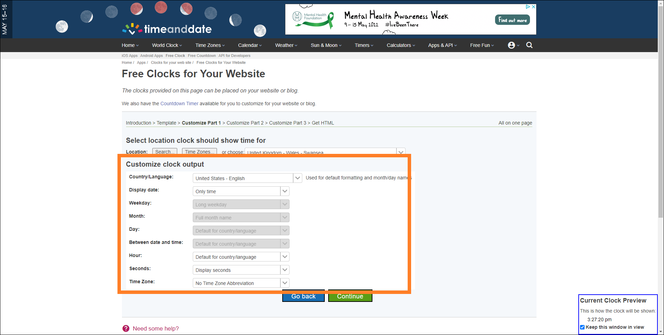Follow the Countdown Timer link

tap(179, 104)
